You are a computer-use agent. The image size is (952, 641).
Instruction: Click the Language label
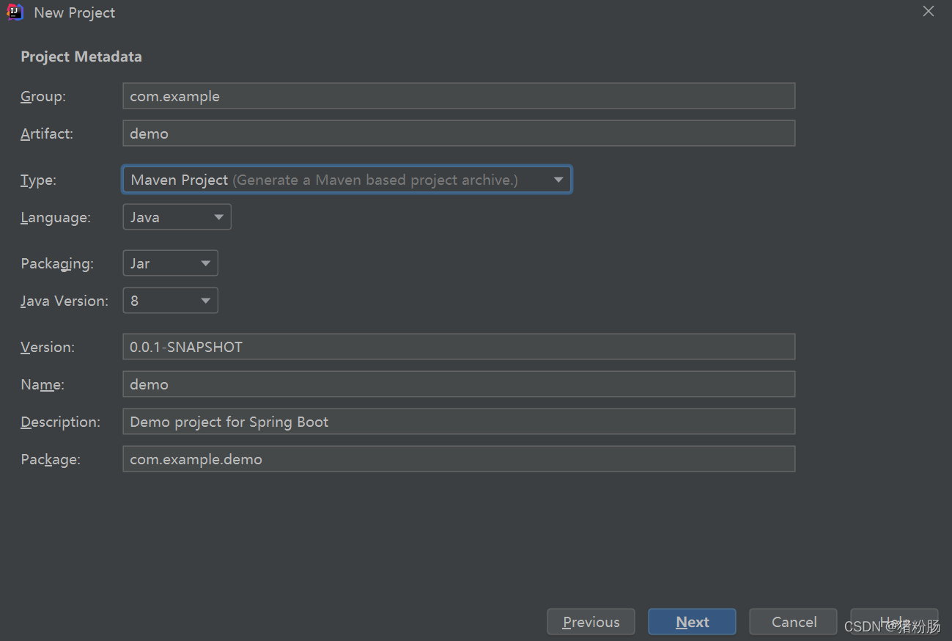tap(56, 217)
